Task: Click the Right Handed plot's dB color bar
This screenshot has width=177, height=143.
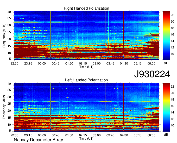Action: (x=166, y=35)
